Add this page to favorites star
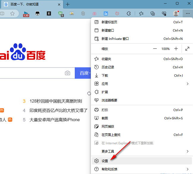Screen dimensions: 193x174 12,13
